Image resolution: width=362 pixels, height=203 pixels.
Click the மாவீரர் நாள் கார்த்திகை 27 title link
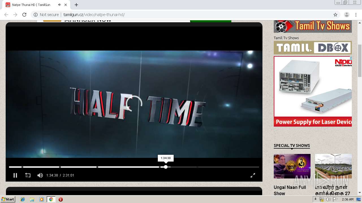click(333, 190)
